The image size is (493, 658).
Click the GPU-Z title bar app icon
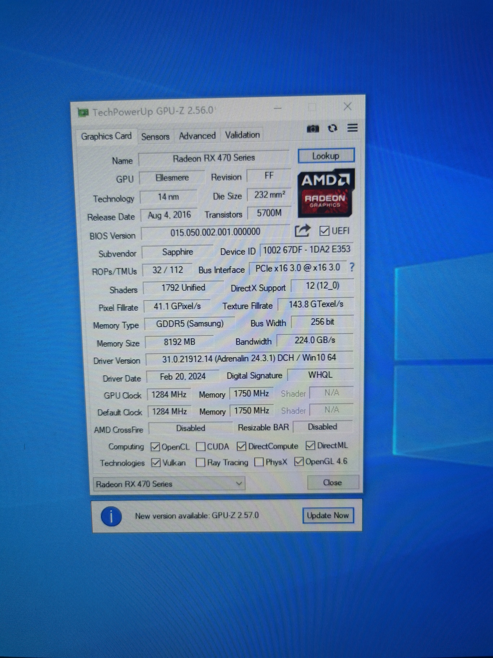(83, 113)
